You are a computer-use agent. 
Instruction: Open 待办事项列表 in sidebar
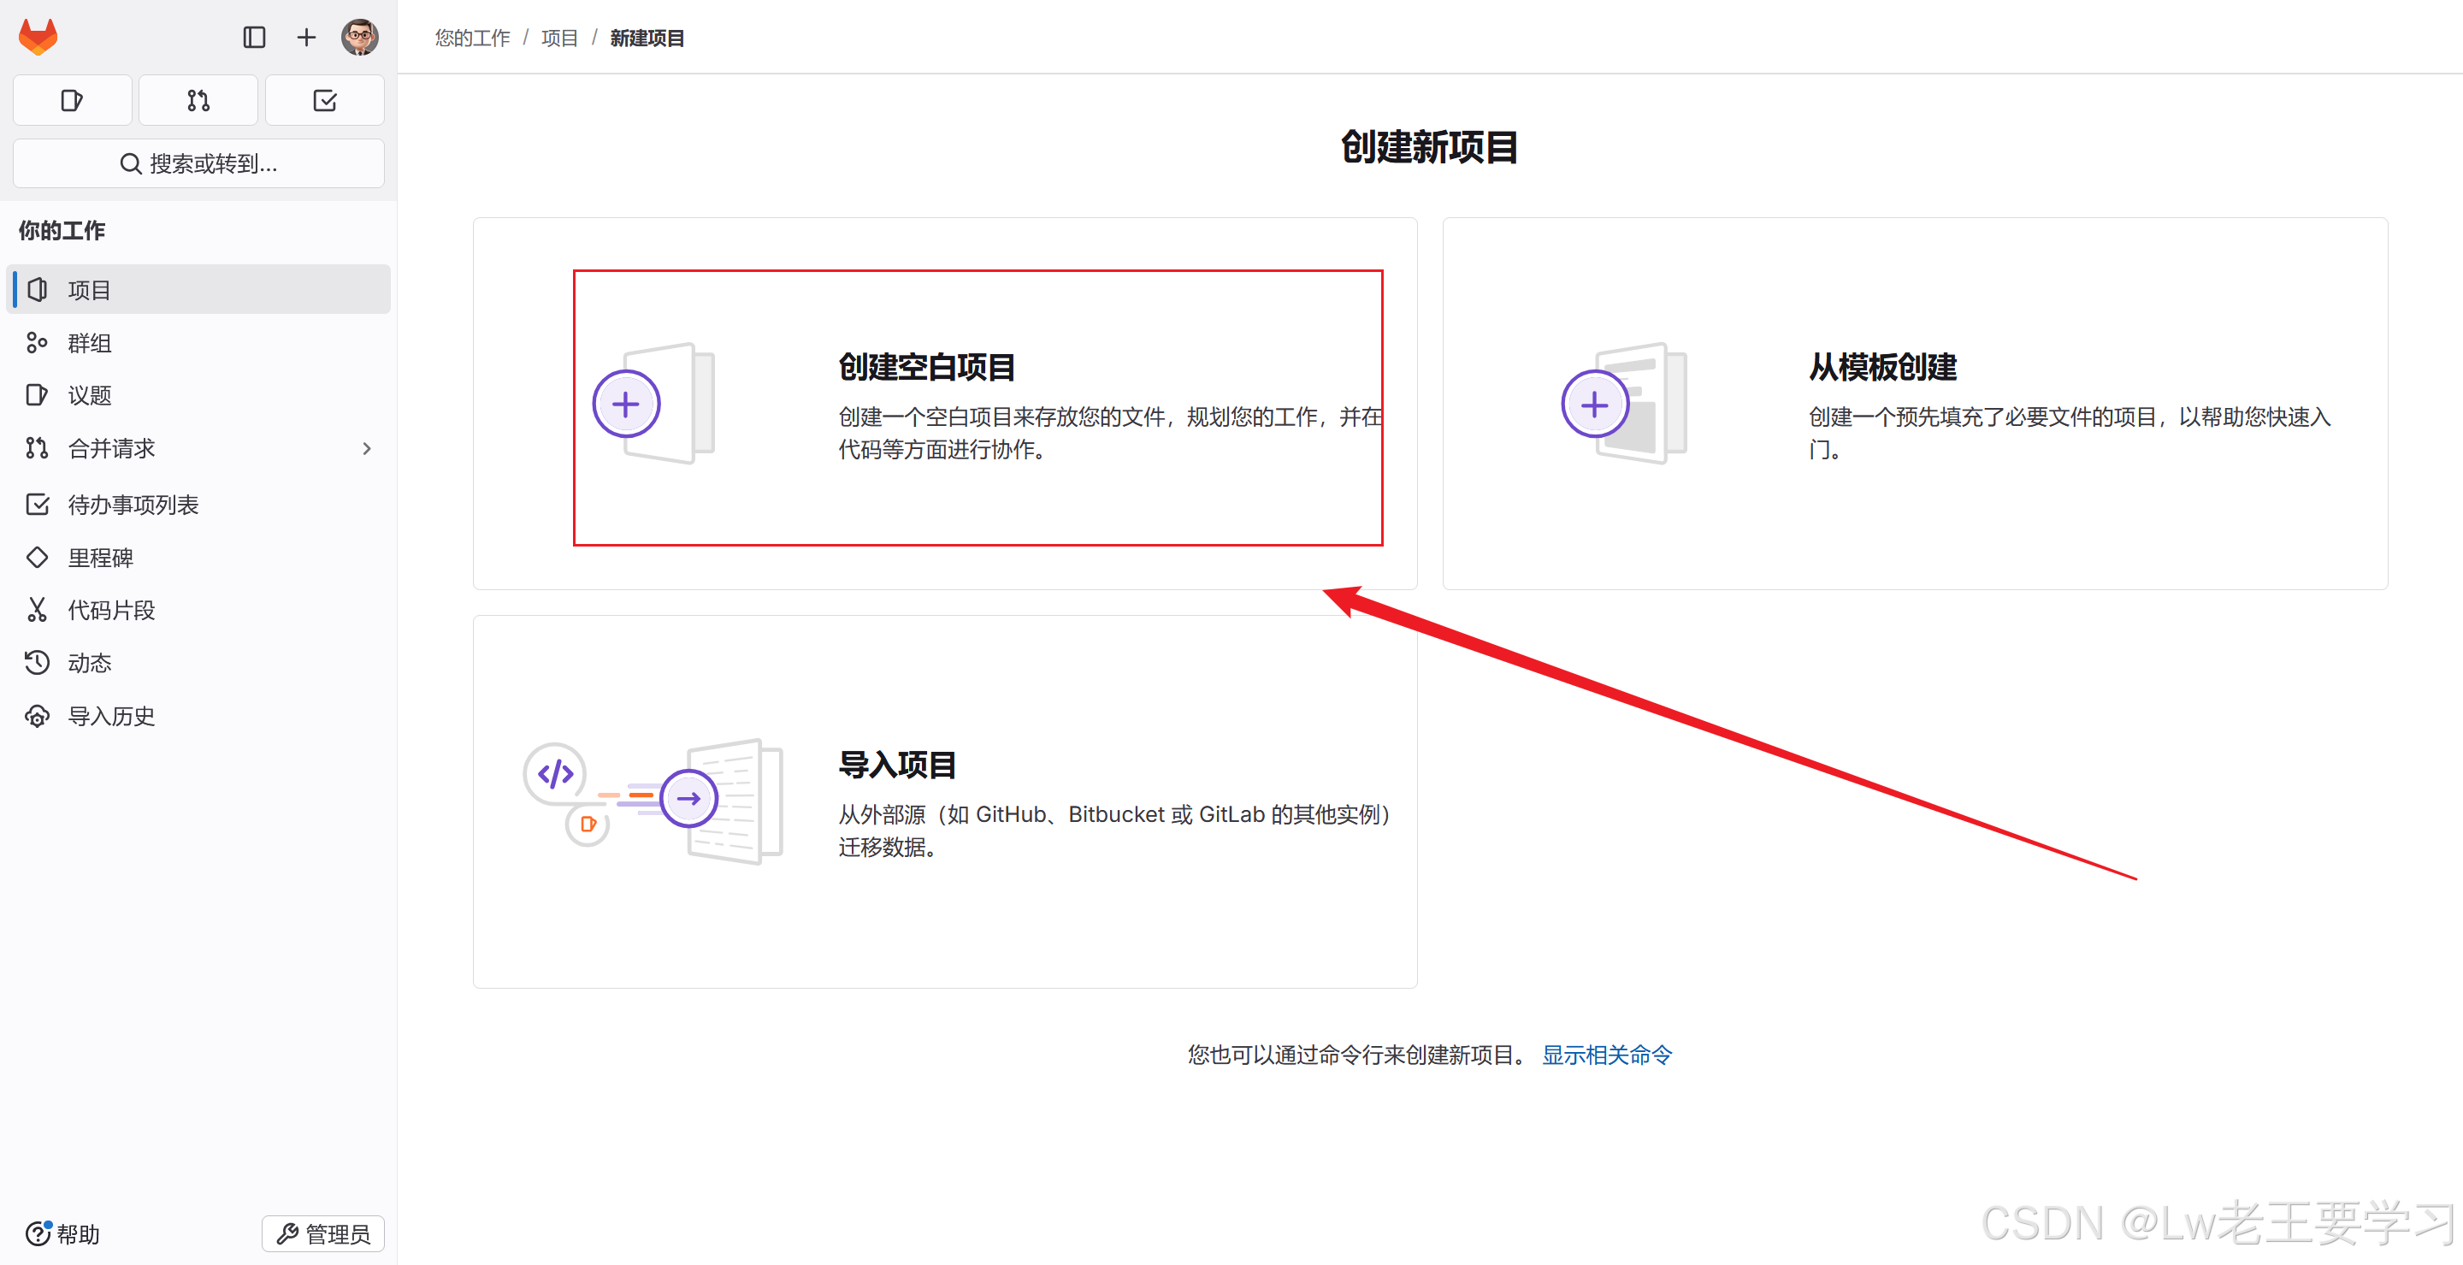(x=133, y=504)
